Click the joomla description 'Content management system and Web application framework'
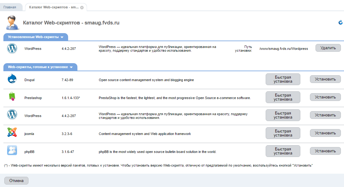344x187 pixels. click(x=145, y=134)
